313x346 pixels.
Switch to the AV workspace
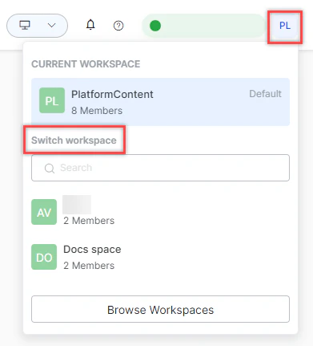coord(160,212)
